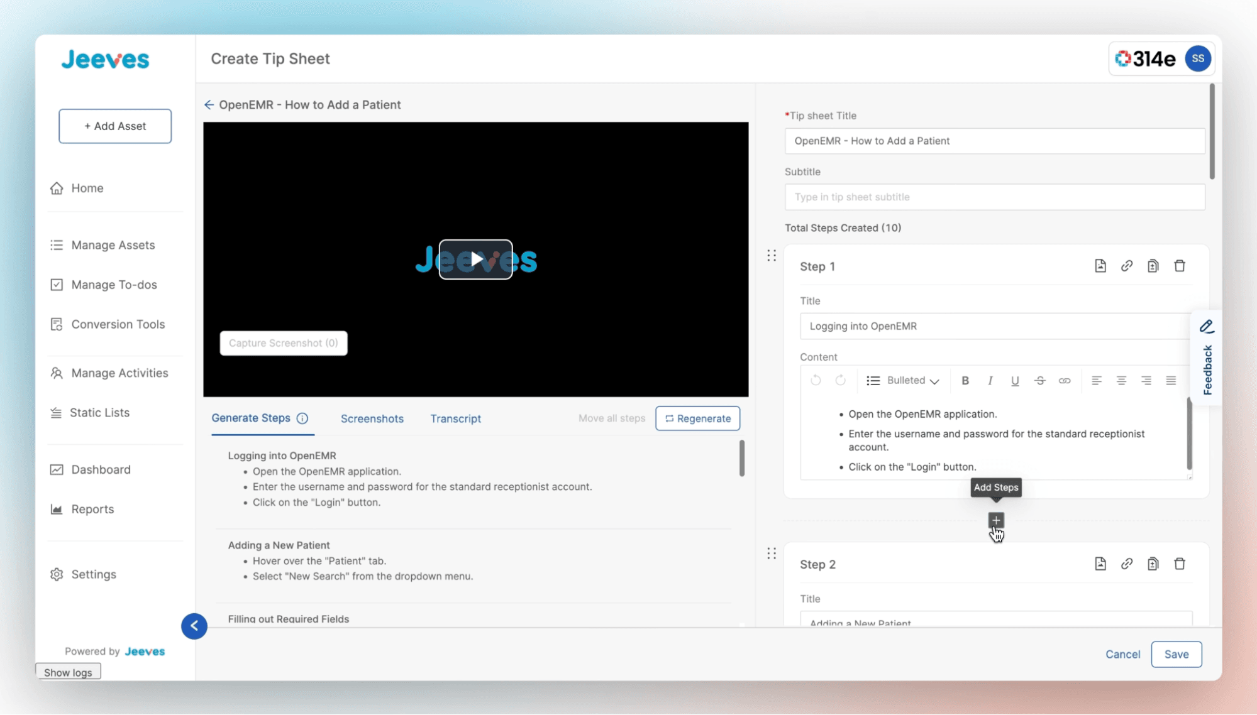Open the Feedback side tab
This screenshot has width=1257, height=715.
point(1207,358)
